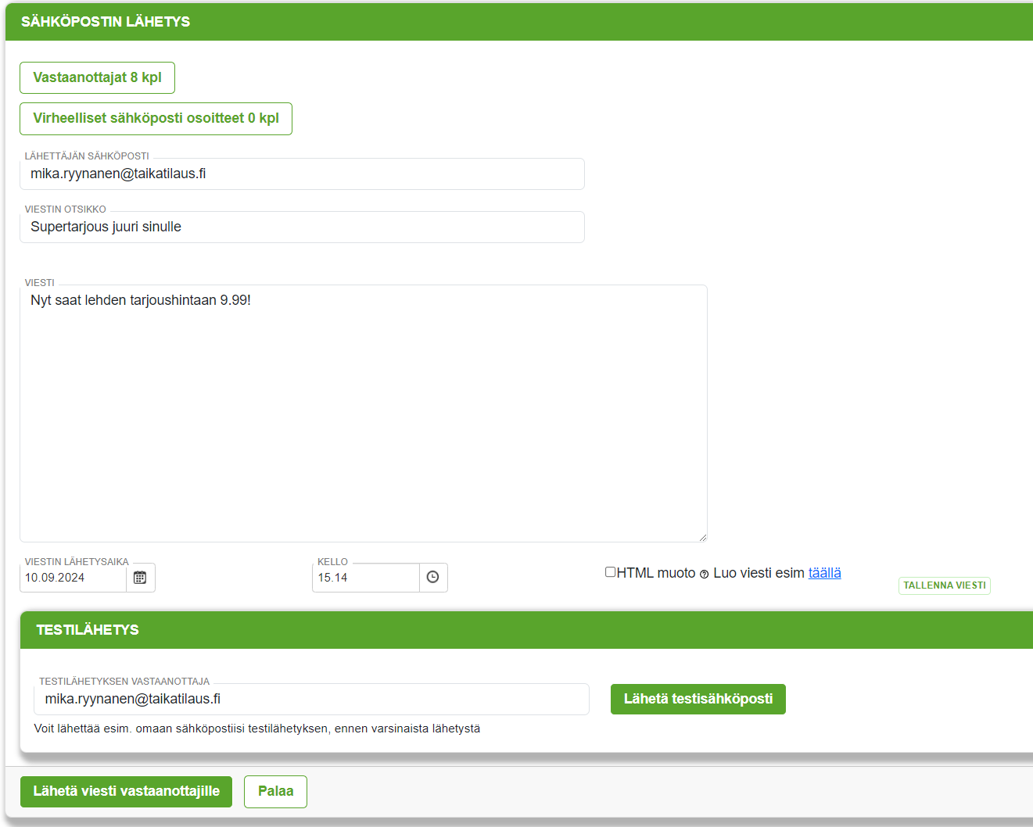The width and height of the screenshot is (1033, 827).
Task: Enable the HTML muoto checkbox
Action: pyautogui.click(x=610, y=572)
